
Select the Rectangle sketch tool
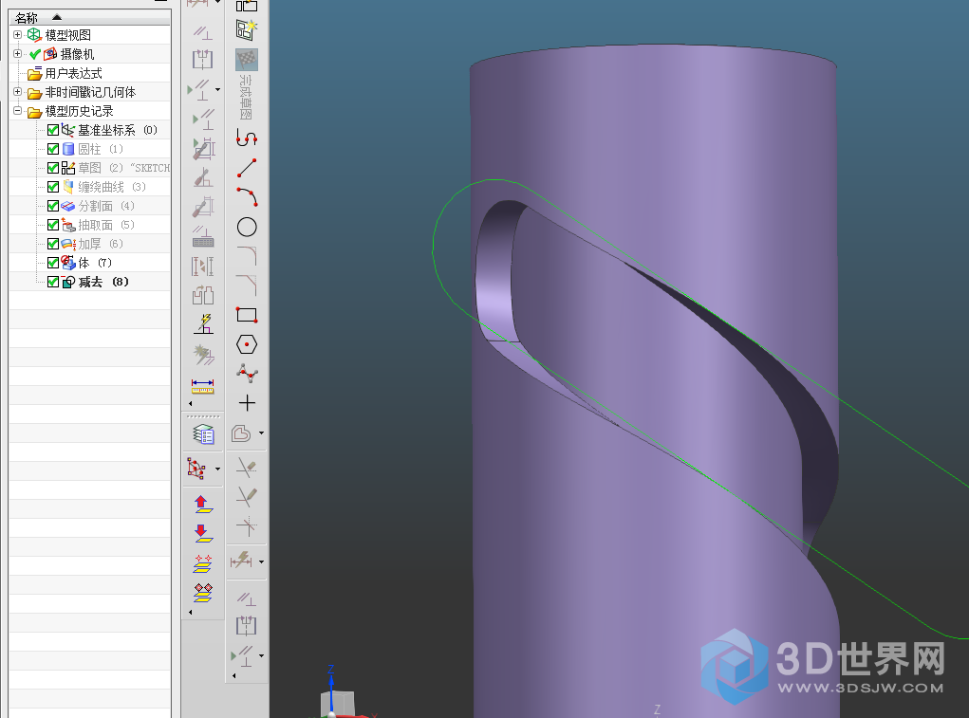click(247, 315)
